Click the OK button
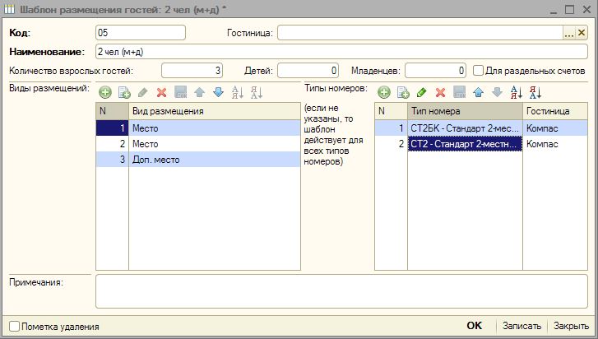 [x=475, y=326]
